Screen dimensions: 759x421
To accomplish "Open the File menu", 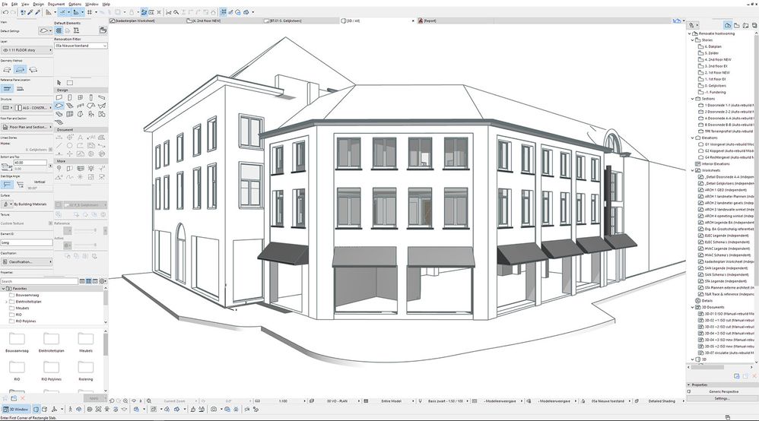I will coord(5,4).
